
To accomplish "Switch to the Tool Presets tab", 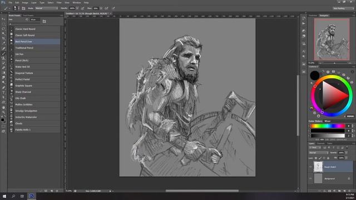I will [x=28, y=16].
